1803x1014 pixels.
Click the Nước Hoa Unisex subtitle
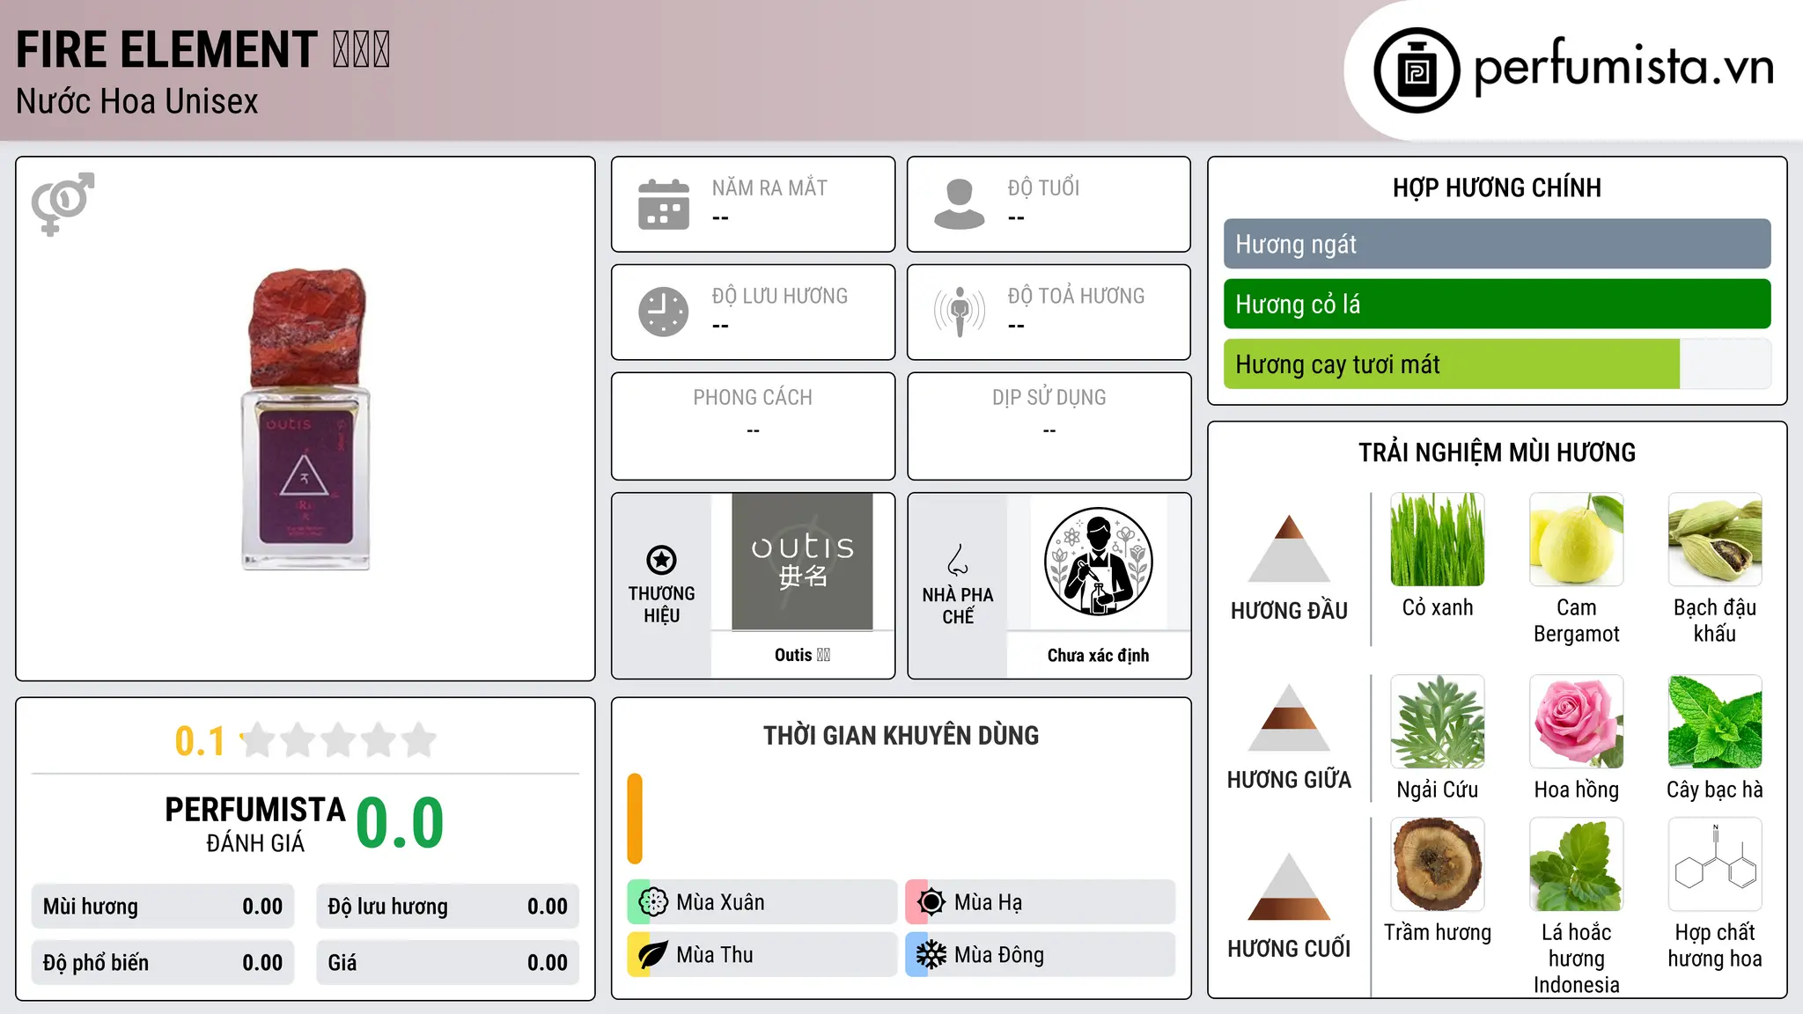[x=137, y=101]
